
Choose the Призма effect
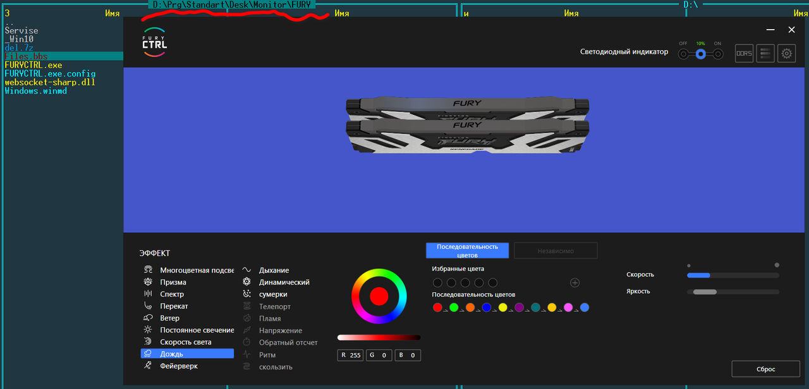coord(164,282)
